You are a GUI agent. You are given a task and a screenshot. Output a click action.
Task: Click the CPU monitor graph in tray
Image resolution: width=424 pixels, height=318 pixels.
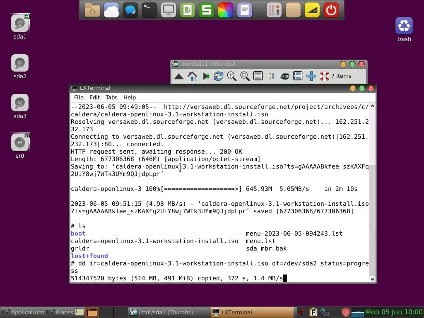pyautogui.click(x=357, y=313)
